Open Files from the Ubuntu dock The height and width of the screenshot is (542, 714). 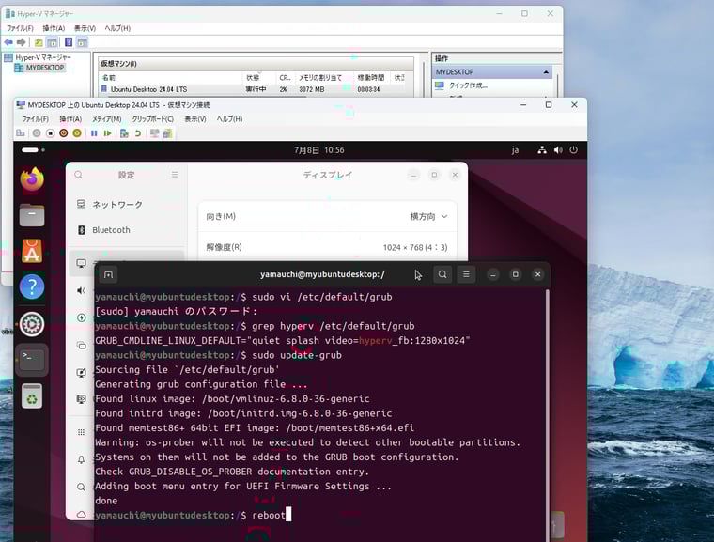(32, 215)
